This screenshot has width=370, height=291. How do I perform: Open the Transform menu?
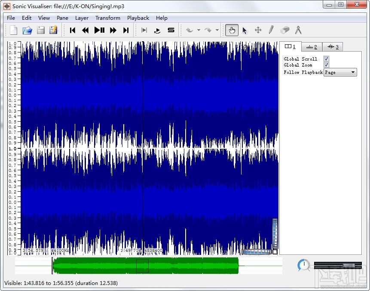107,18
